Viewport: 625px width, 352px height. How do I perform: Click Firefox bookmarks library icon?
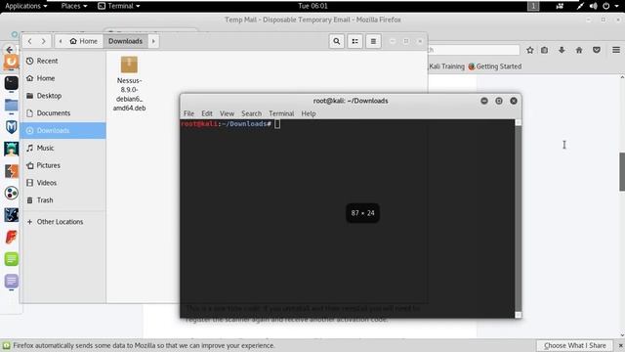[545, 50]
